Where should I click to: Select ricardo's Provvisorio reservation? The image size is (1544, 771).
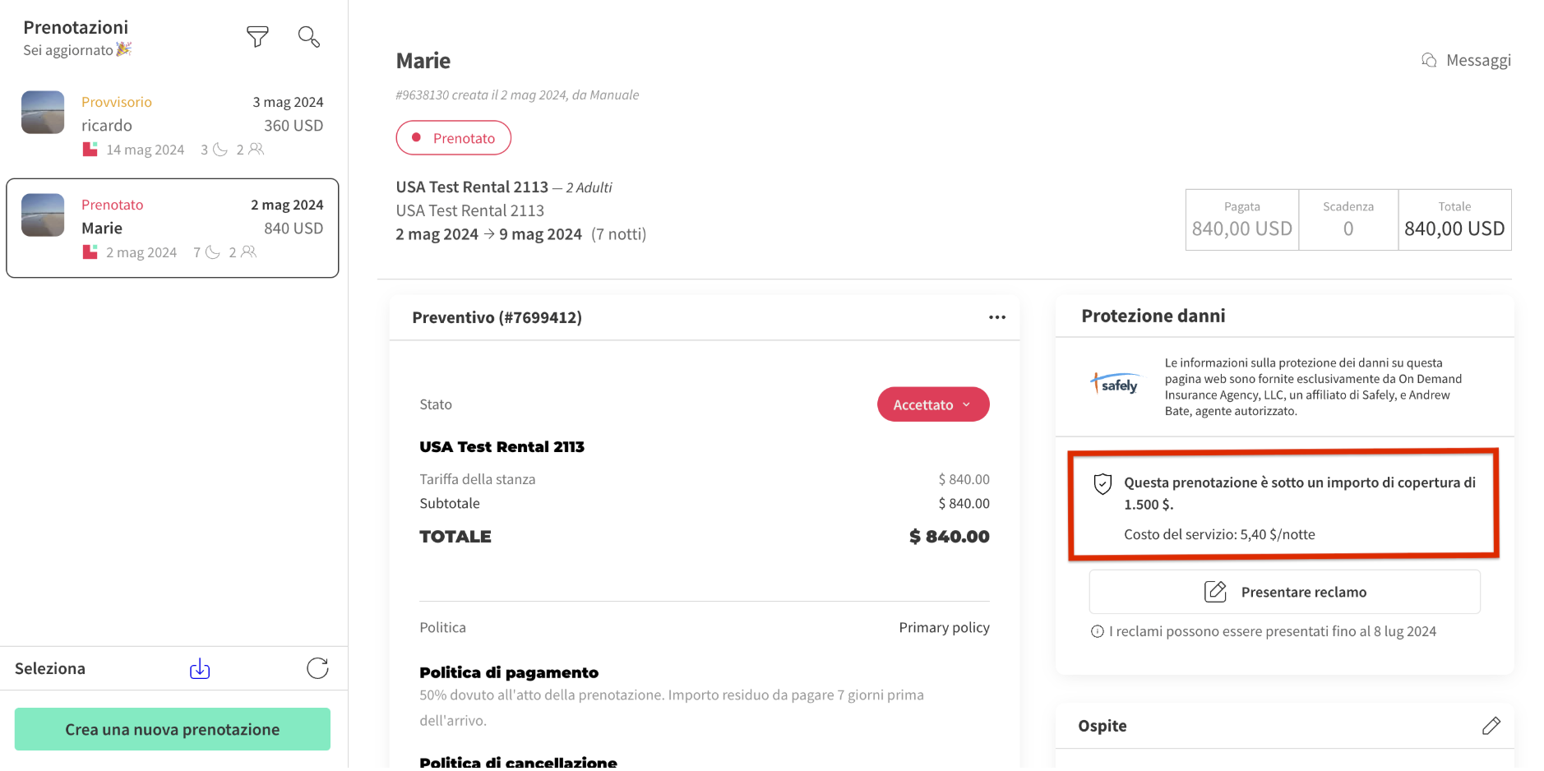pyautogui.click(x=173, y=125)
